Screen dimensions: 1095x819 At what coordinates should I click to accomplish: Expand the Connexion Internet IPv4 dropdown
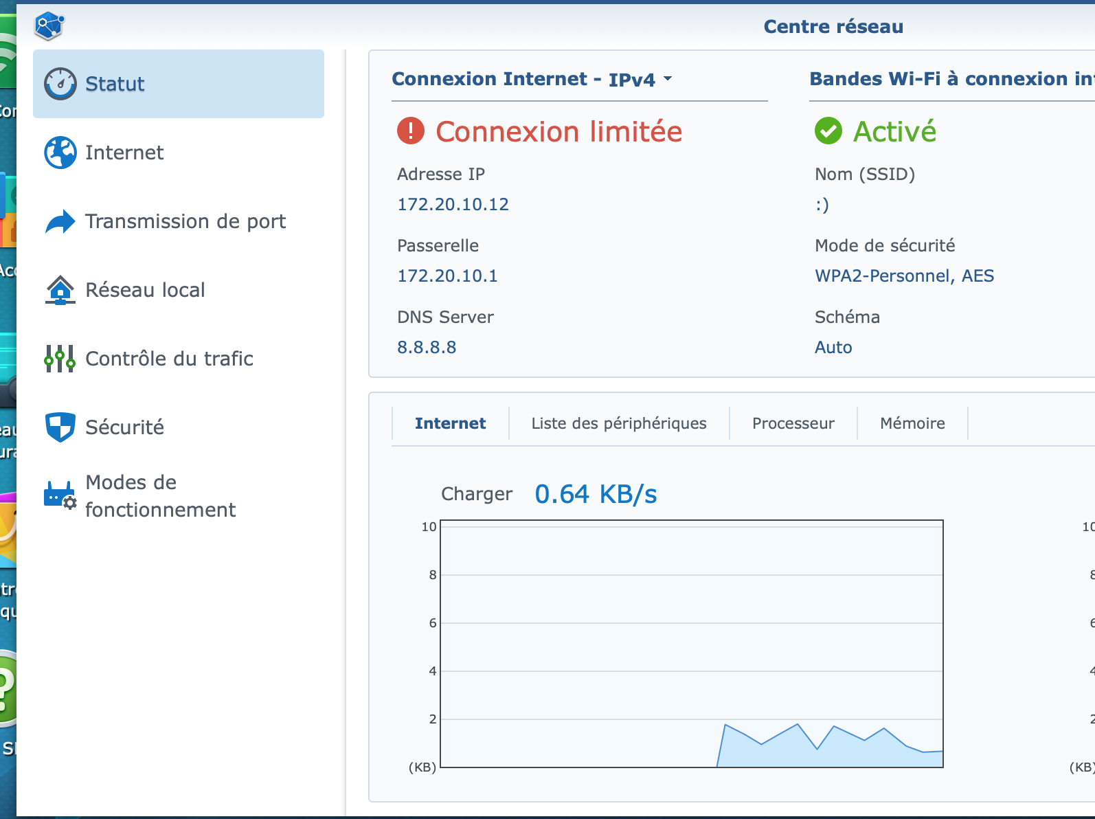(668, 79)
